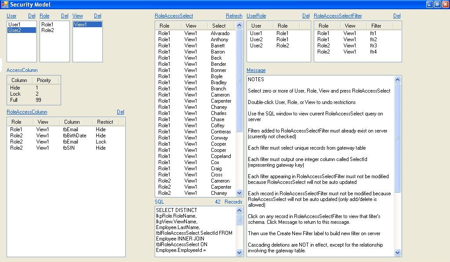This screenshot has width=450, height=262.
Task: Click the Message link label
Action: click(x=256, y=70)
